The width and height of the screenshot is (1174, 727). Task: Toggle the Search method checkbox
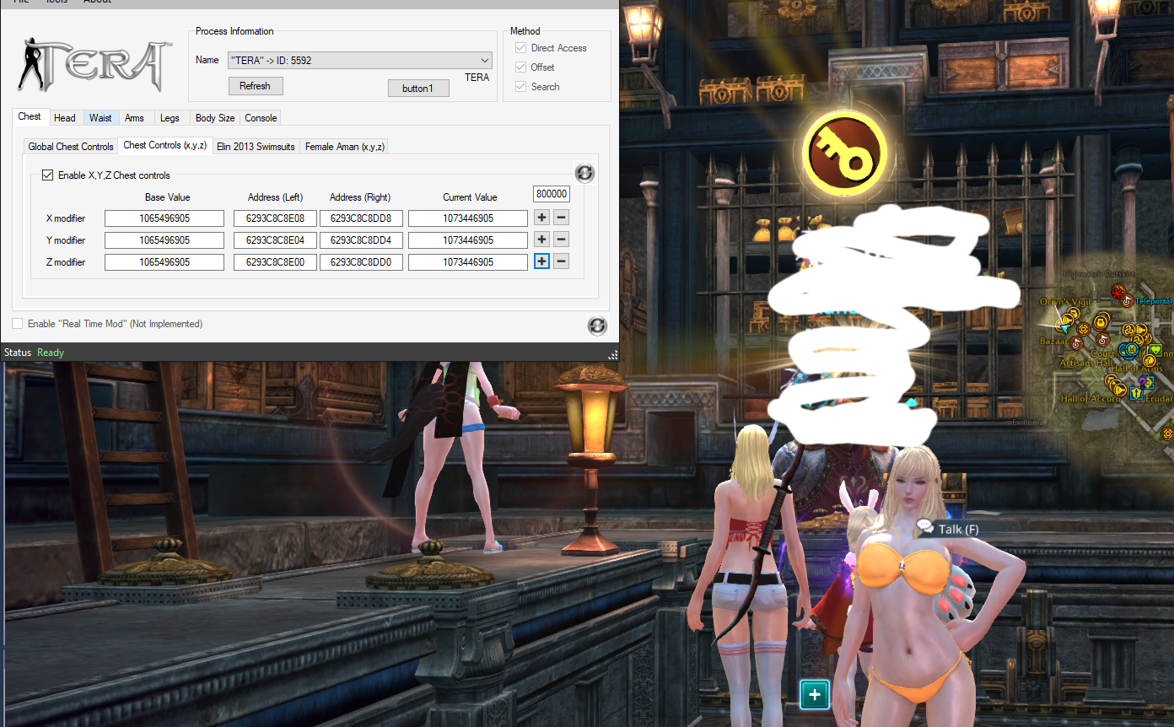(x=521, y=87)
